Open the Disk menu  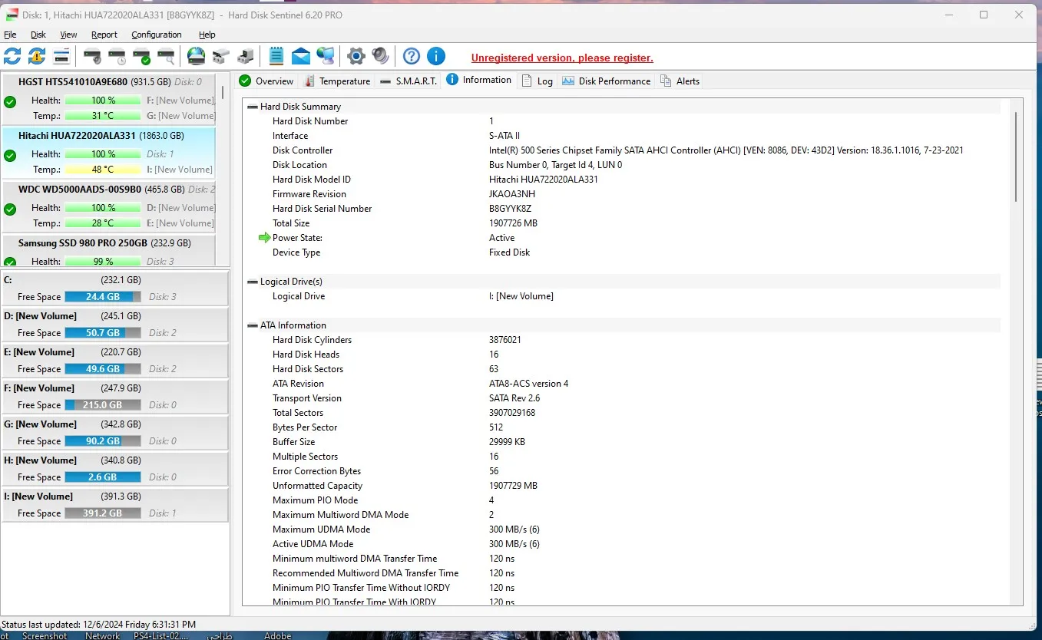coord(38,35)
